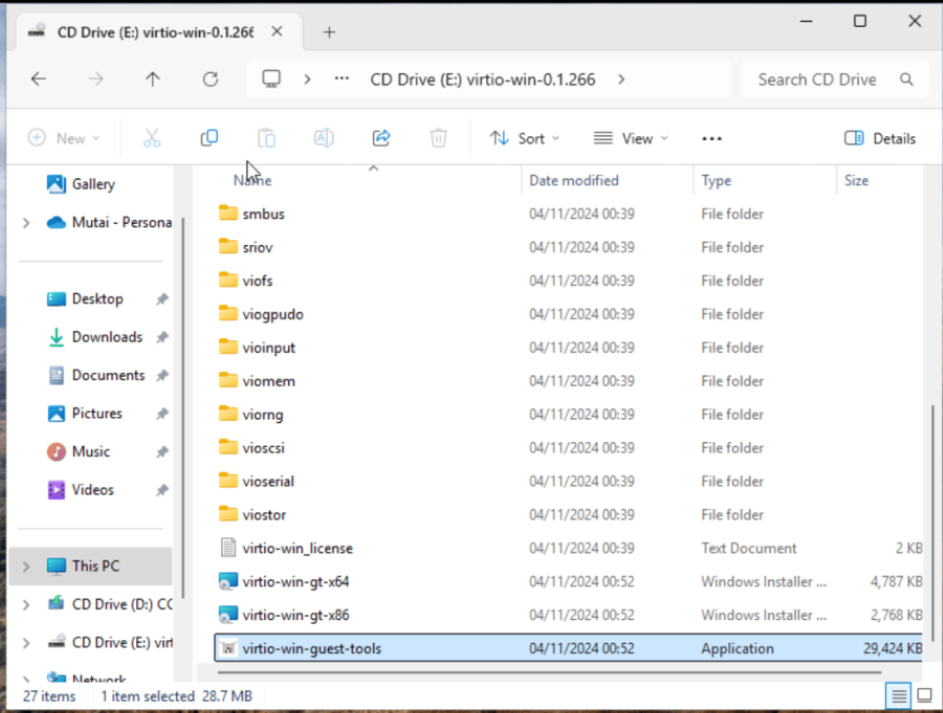943x713 pixels.
Task: Unpin Pictures using its pin icon
Action: tap(162, 414)
